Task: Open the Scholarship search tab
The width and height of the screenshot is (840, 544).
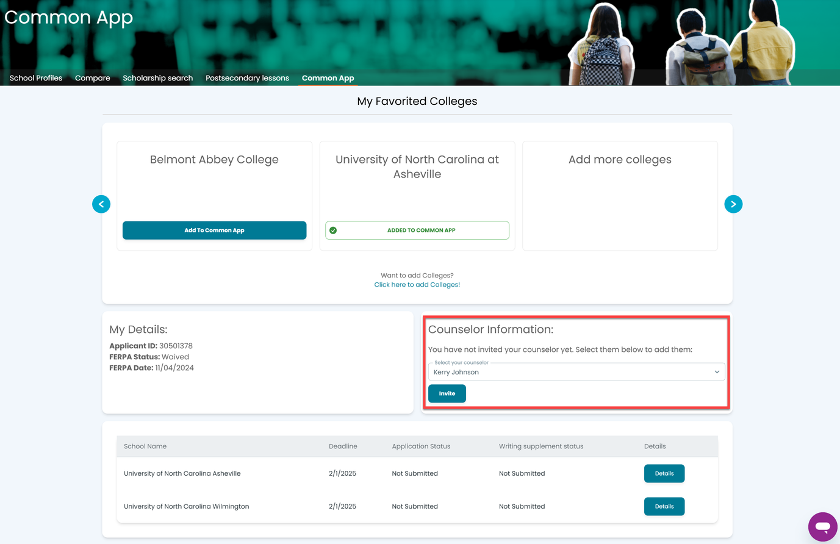Action: coord(158,78)
